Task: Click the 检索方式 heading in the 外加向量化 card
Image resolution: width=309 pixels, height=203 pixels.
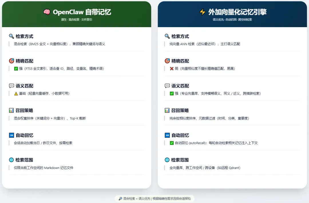Action: (180, 36)
